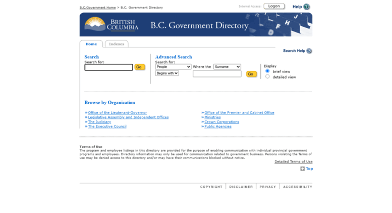
Task: Open Office of the Lieutenant-Governor link
Action: click(118, 113)
